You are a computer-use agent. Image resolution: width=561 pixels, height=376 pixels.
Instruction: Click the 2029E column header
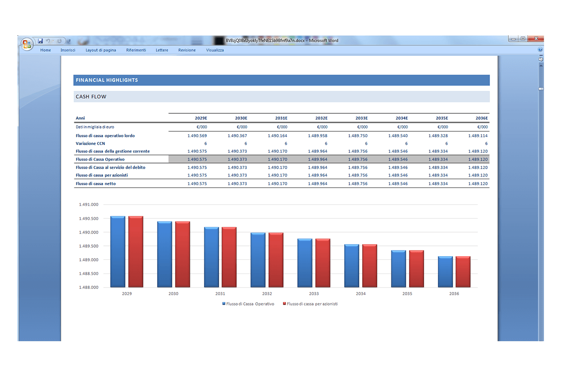(x=201, y=118)
